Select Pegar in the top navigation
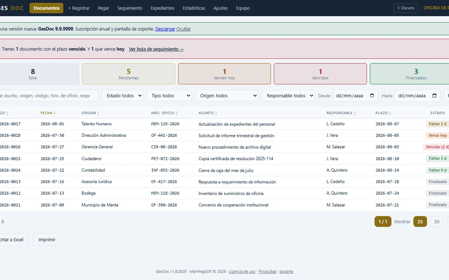 click(x=103, y=8)
